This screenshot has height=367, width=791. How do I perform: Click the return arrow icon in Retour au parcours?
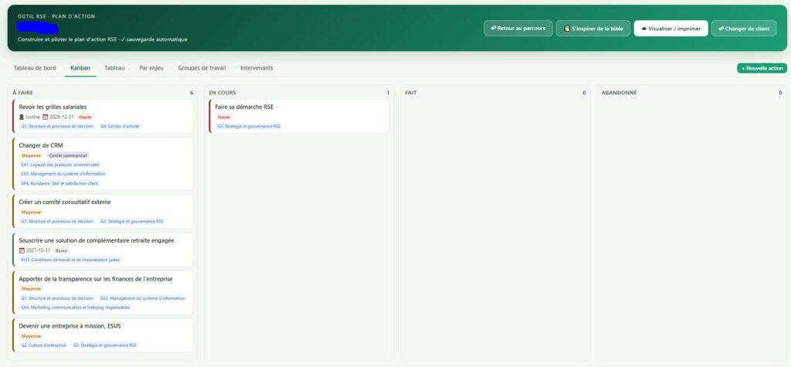click(494, 29)
